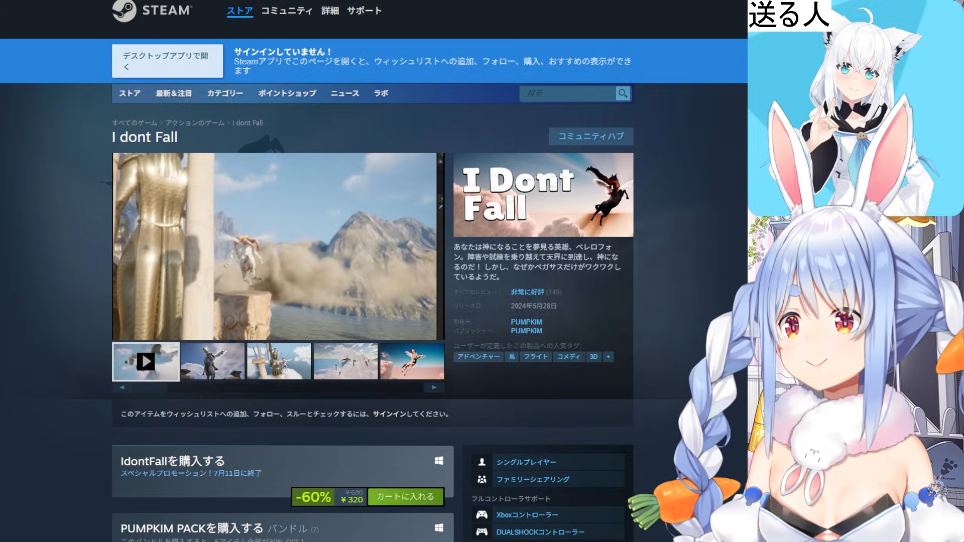This screenshot has width=964, height=542.
Task: Click the search magnifier icon
Action: (x=623, y=93)
